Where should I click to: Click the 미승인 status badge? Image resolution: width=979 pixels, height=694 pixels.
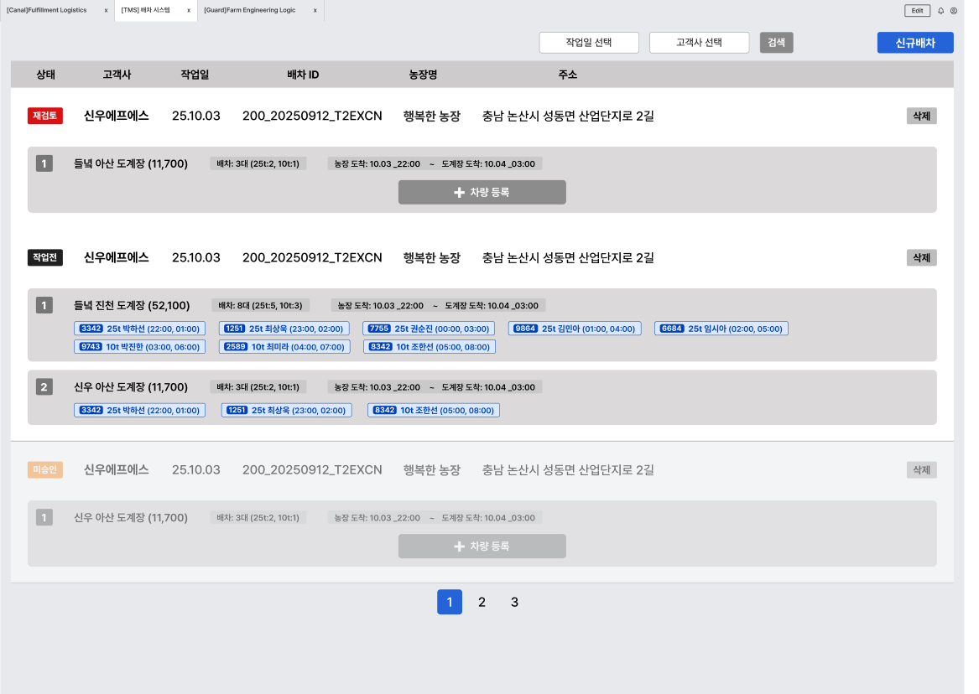(x=45, y=470)
